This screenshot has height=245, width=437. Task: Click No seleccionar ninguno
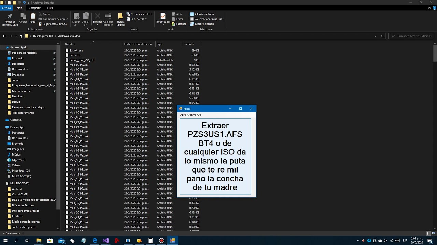pos(206,19)
